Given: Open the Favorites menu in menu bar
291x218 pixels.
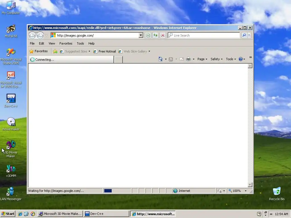Looking at the screenshot, I should 66,43.
